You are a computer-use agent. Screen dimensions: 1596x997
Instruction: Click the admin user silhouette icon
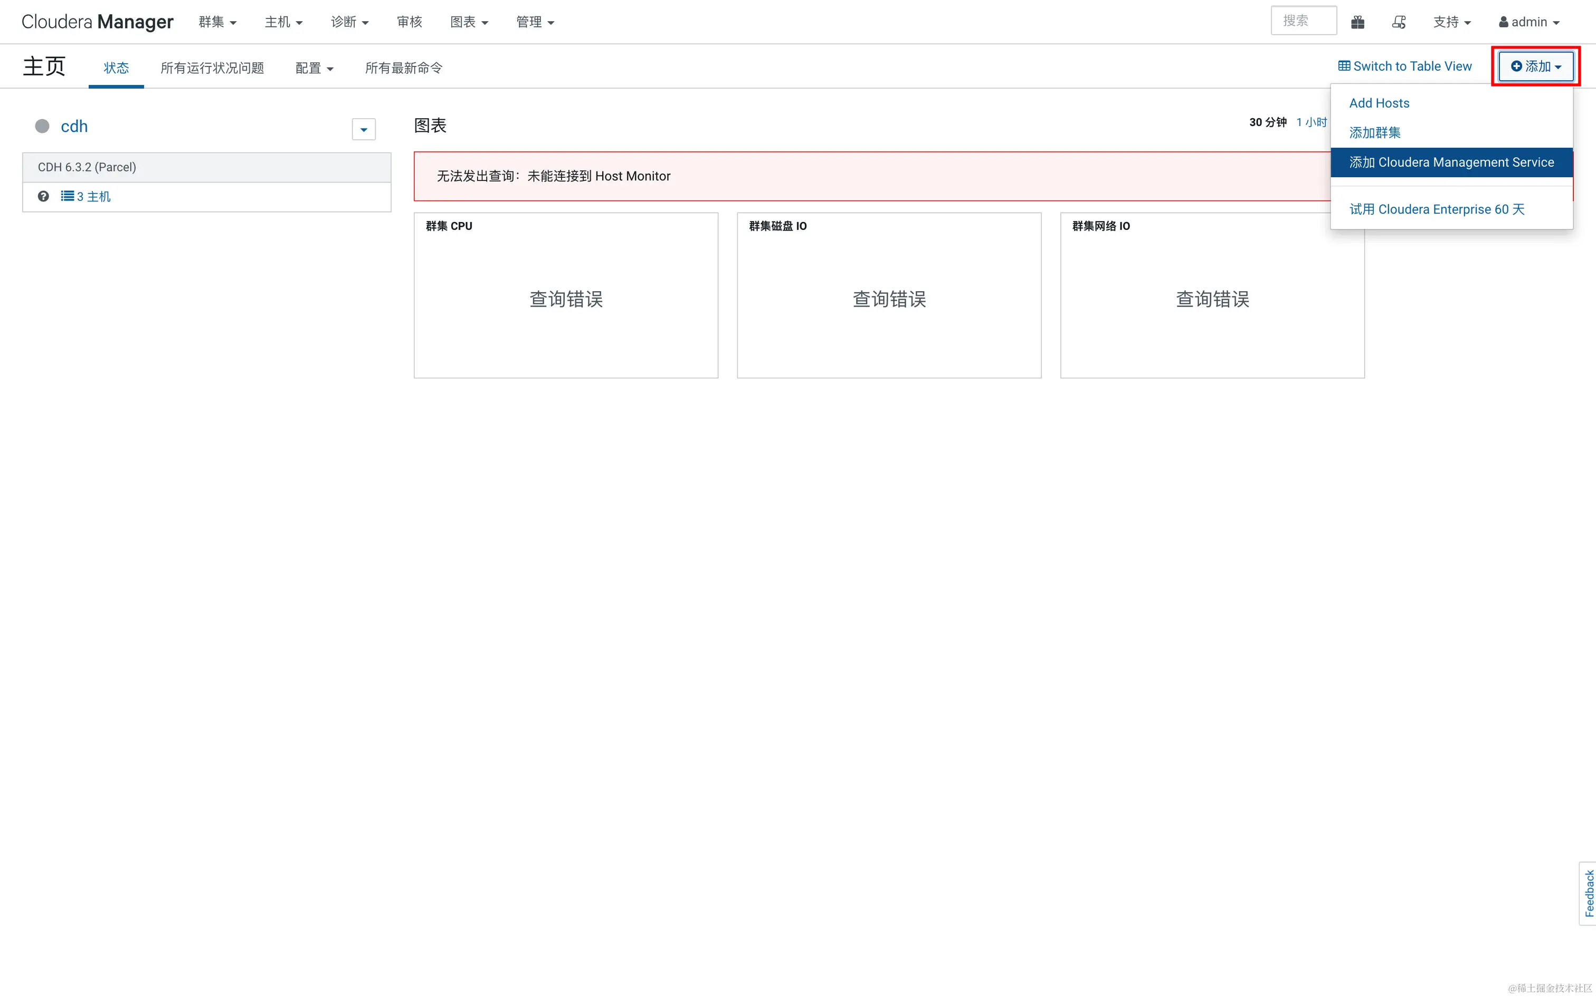click(x=1503, y=22)
